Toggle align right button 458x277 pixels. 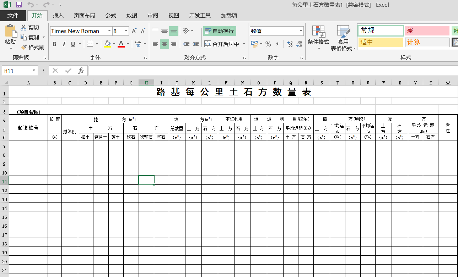174,44
